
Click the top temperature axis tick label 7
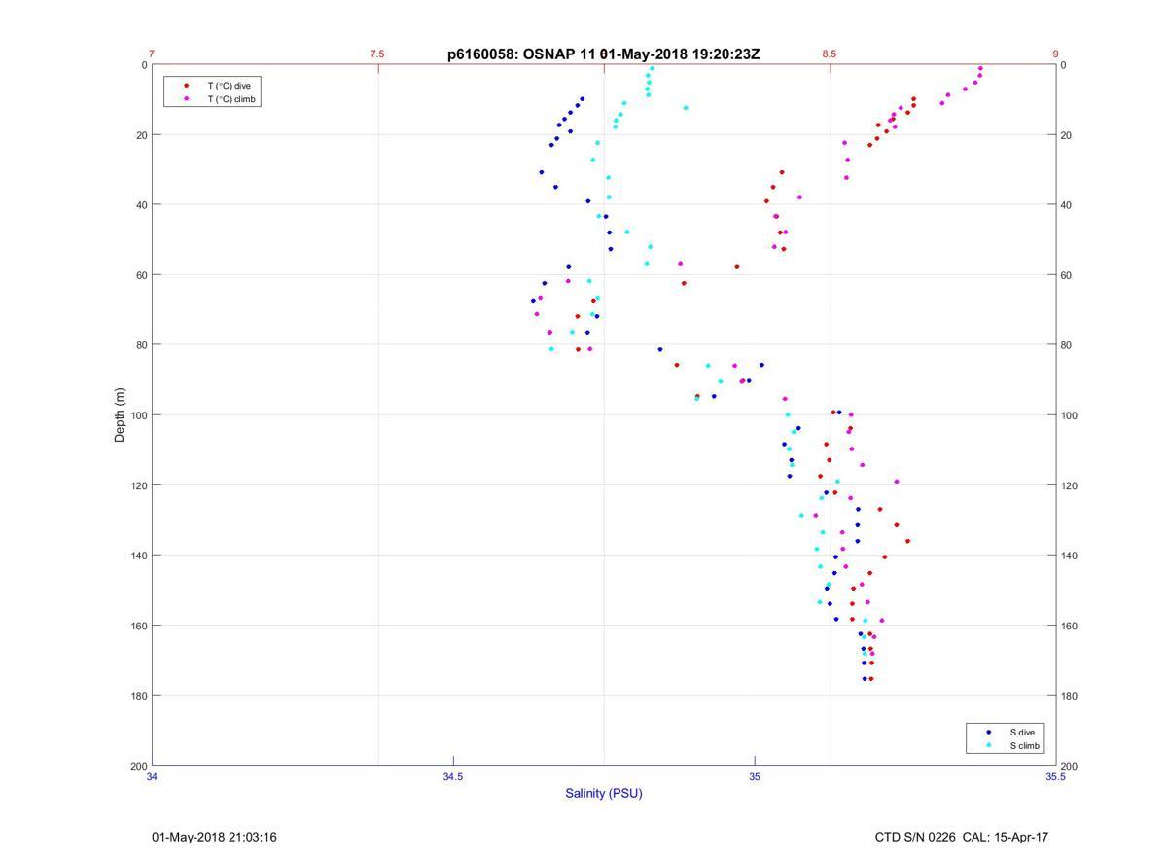152,54
